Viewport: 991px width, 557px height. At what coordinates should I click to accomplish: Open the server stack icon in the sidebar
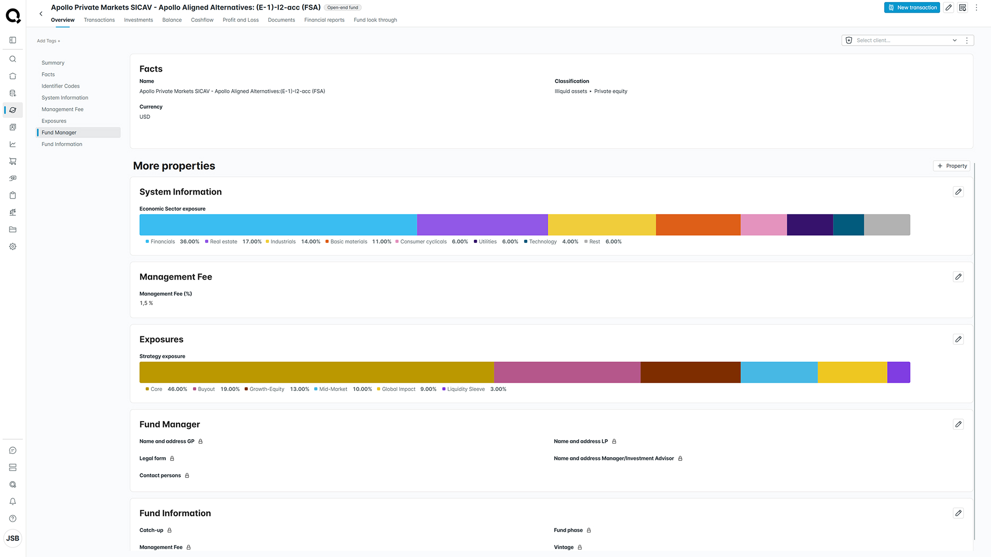point(13,467)
